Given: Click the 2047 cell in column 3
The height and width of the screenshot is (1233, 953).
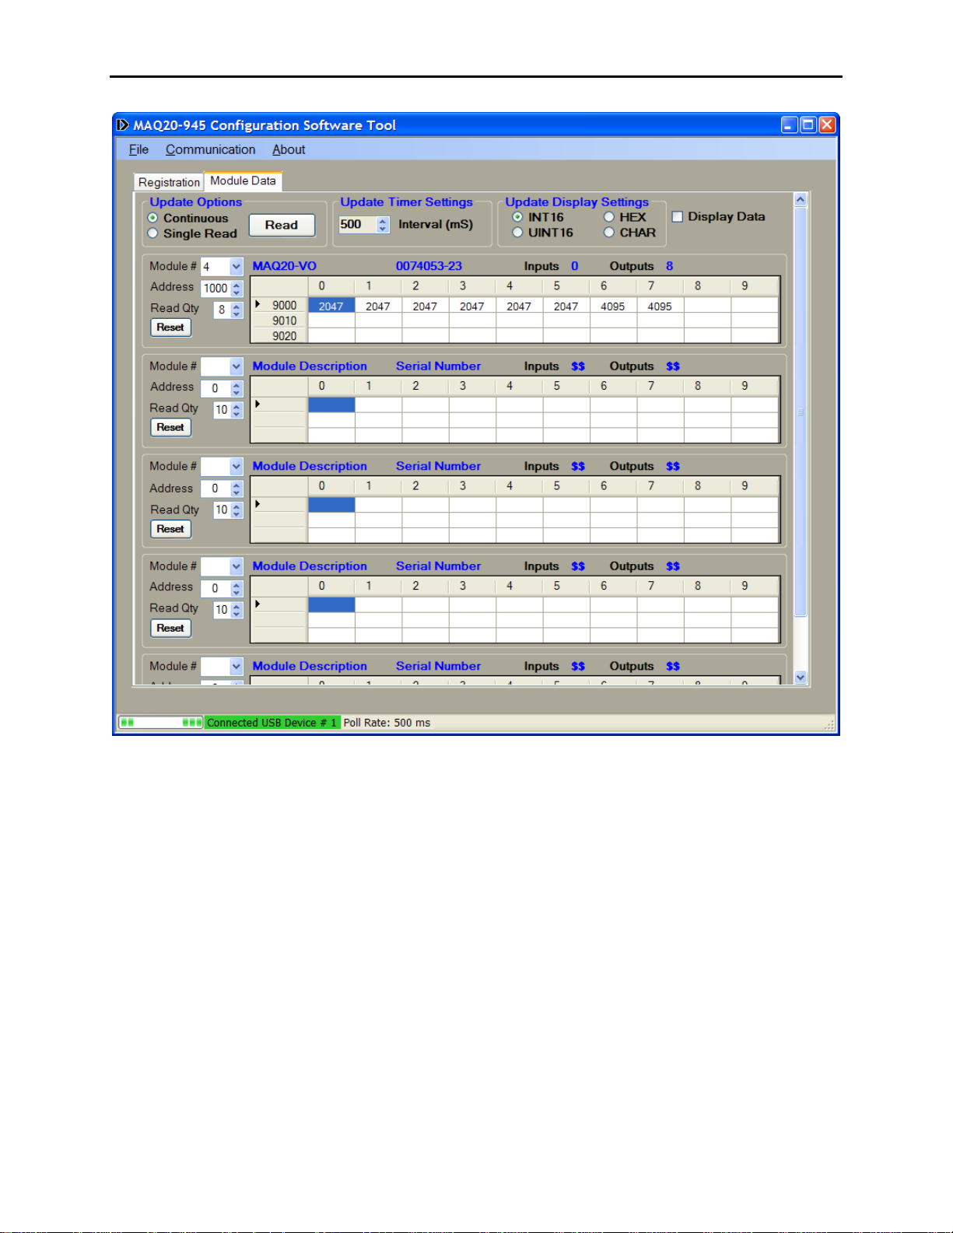Looking at the screenshot, I should (471, 306).
